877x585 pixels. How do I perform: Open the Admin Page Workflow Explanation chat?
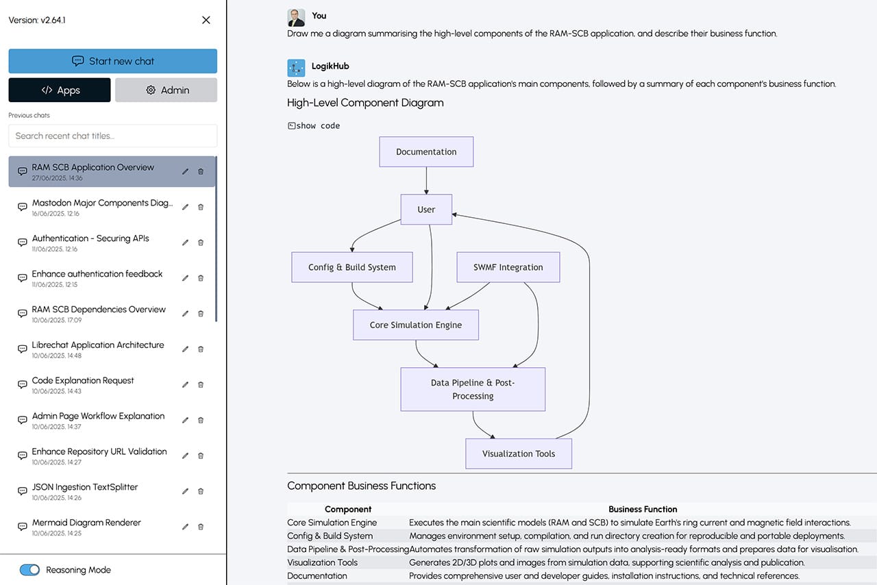point(98,416)
